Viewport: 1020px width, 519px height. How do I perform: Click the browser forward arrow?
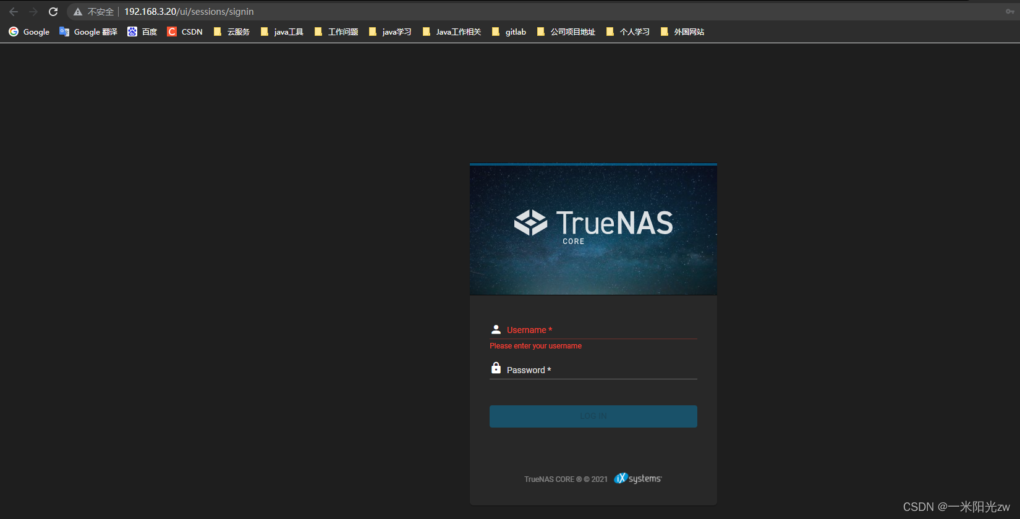33,12
